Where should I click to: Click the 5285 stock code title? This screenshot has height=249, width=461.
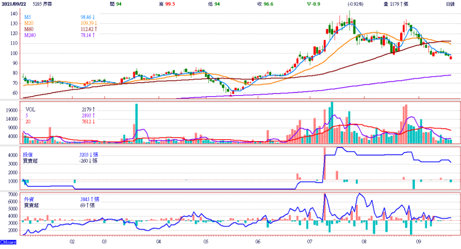[43, 4]
